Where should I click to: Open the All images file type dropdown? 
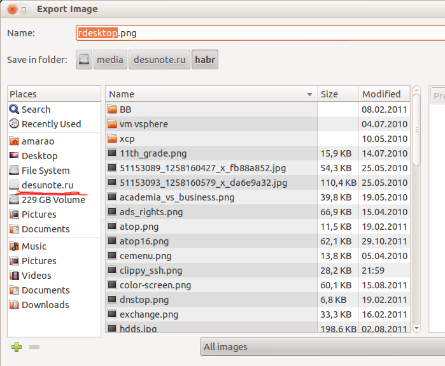point(321,347)
